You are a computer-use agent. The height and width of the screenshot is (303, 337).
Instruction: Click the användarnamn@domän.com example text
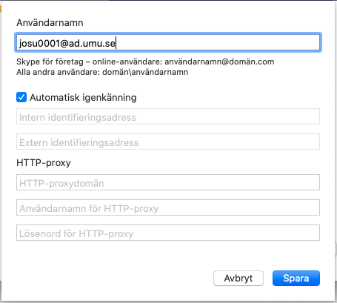click(x=219, y=61)
